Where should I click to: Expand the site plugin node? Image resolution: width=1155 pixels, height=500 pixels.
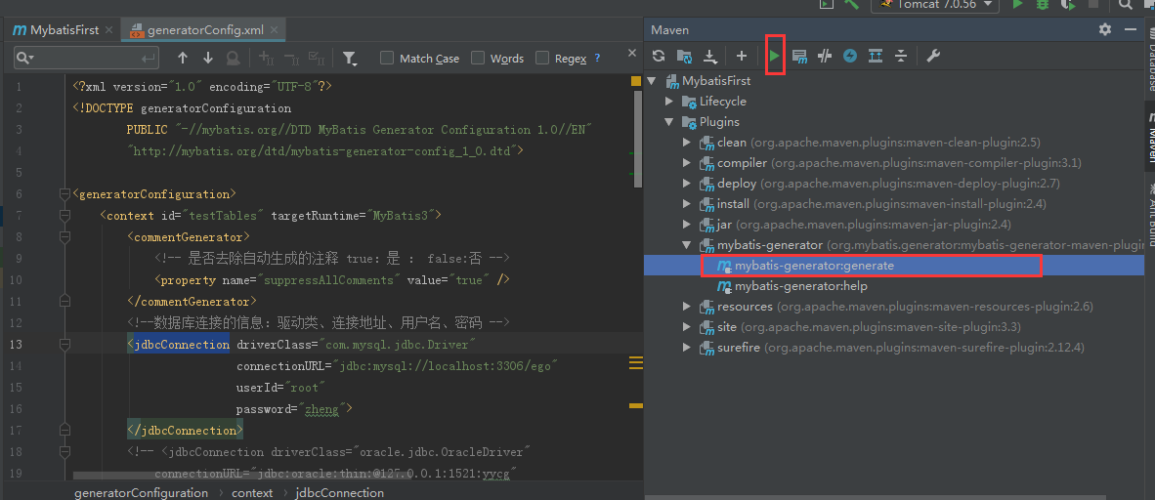(687, 327)
